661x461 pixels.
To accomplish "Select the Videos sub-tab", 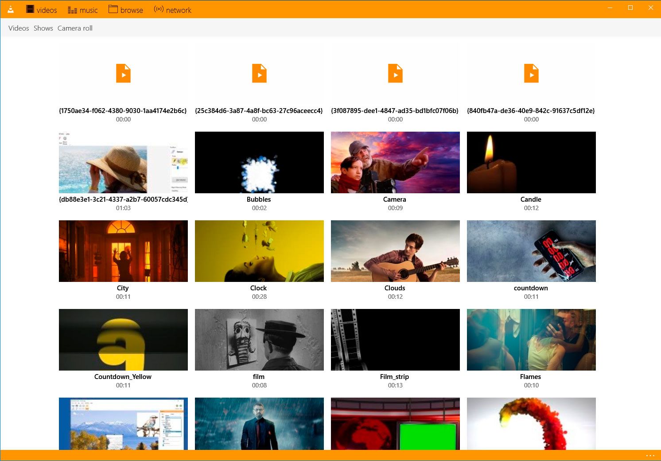I will 19,28.
